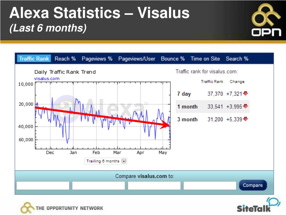Click the Daily Traffic Rank Trend title
The width and height of the screenshot is (286, 215).
(x=65, y=72)
